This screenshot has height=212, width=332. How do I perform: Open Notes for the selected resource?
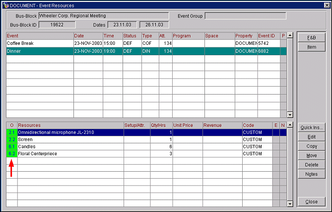click(x=312, y=174)
